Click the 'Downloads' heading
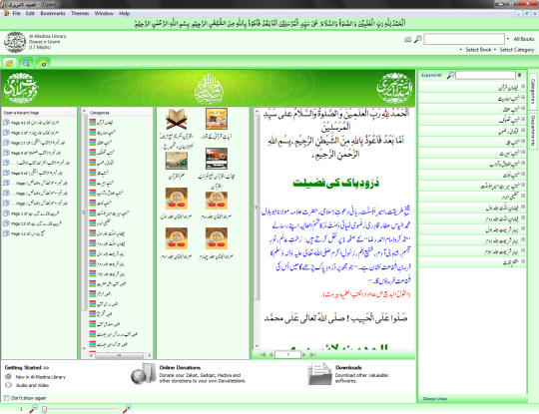The width and height of the screenshot is (539, 414). 348,367
